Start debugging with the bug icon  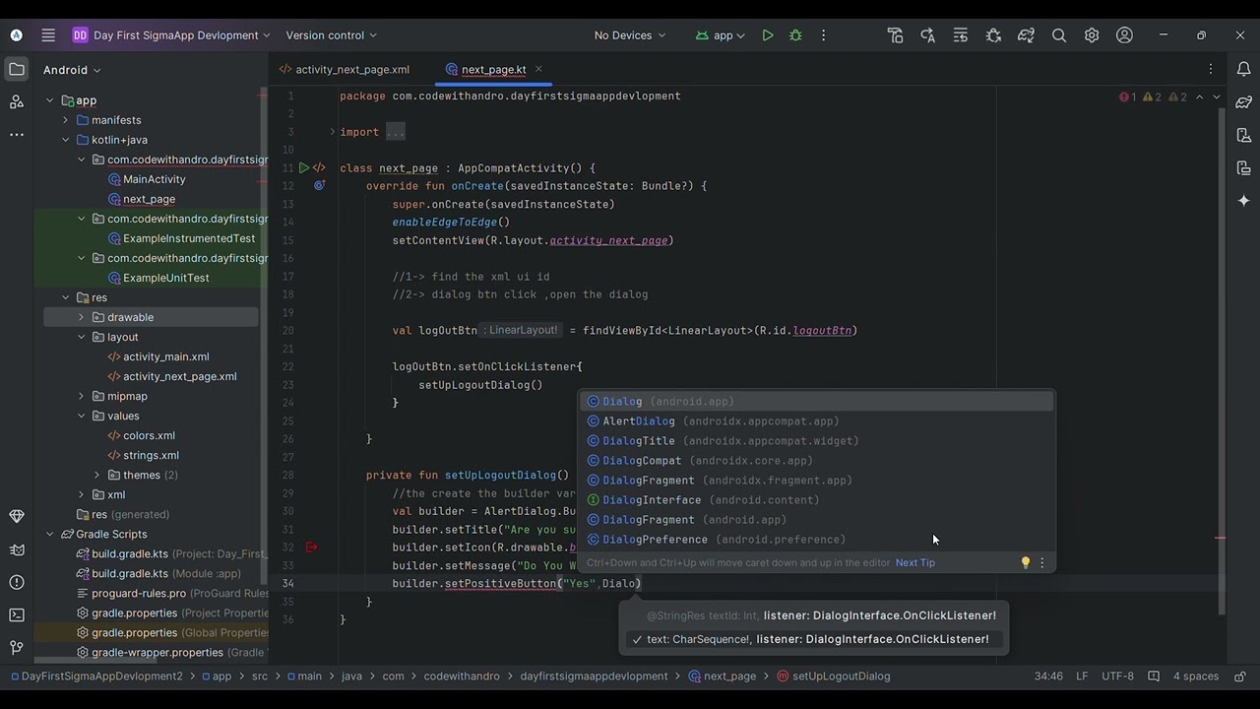(x=795, y=35)
